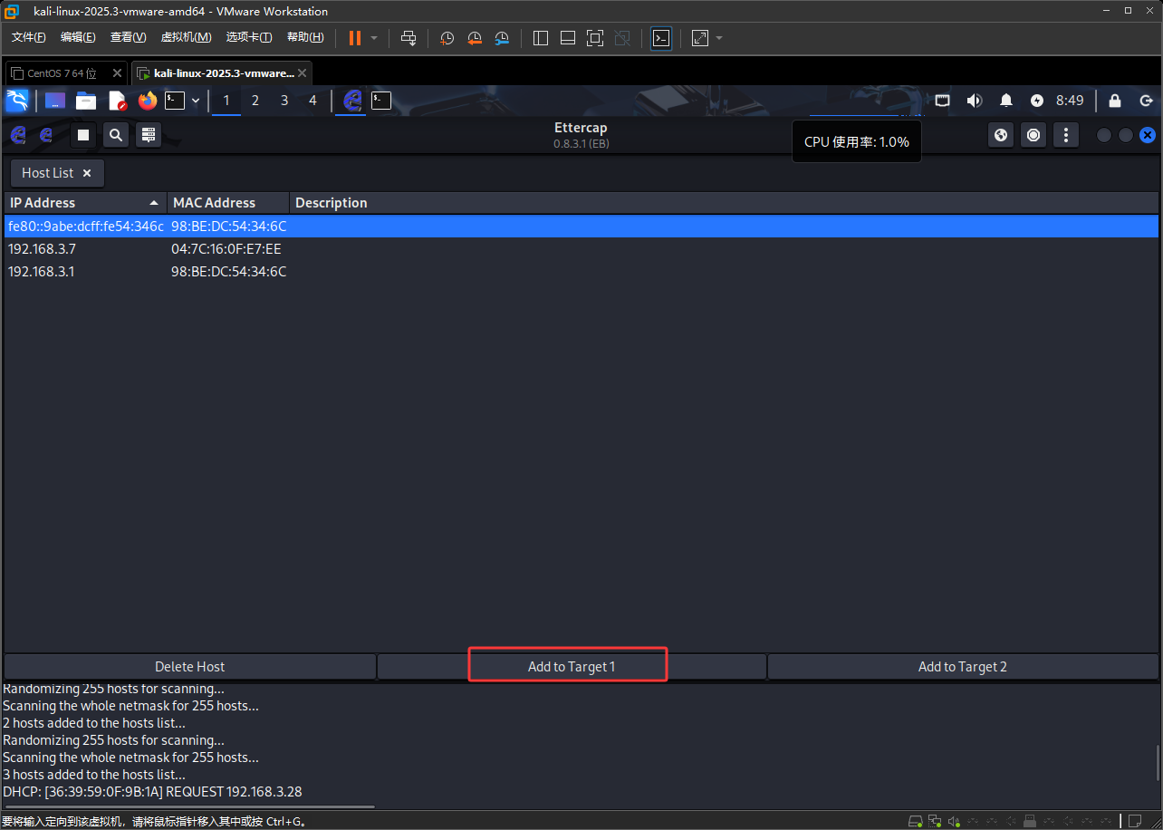The width and height of the screenshot is (1163, 830).
Task: Click the Add to Target 1 button
Action: (x=572, y=667)
